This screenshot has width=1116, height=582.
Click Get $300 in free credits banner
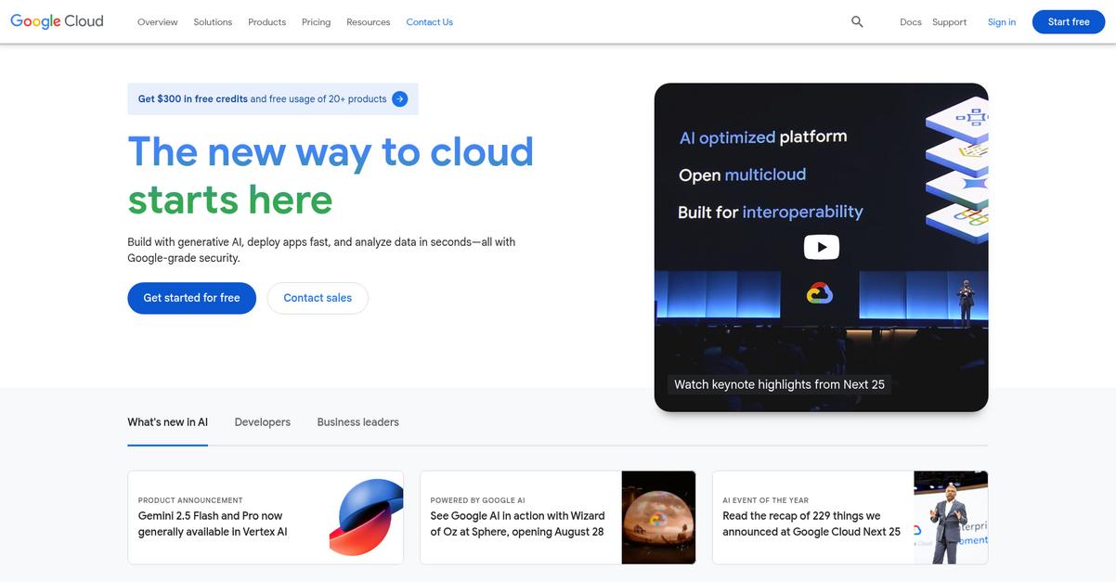click(x=273, y=99)
